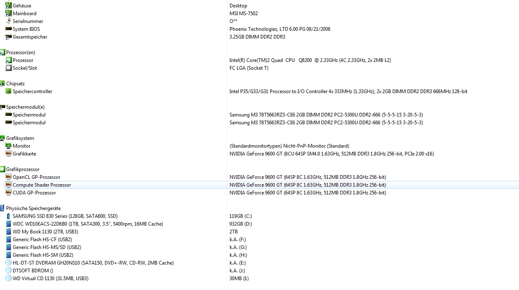Click the Gesamtspeicher memory icon
519x290 pixels.
(9, 37)
